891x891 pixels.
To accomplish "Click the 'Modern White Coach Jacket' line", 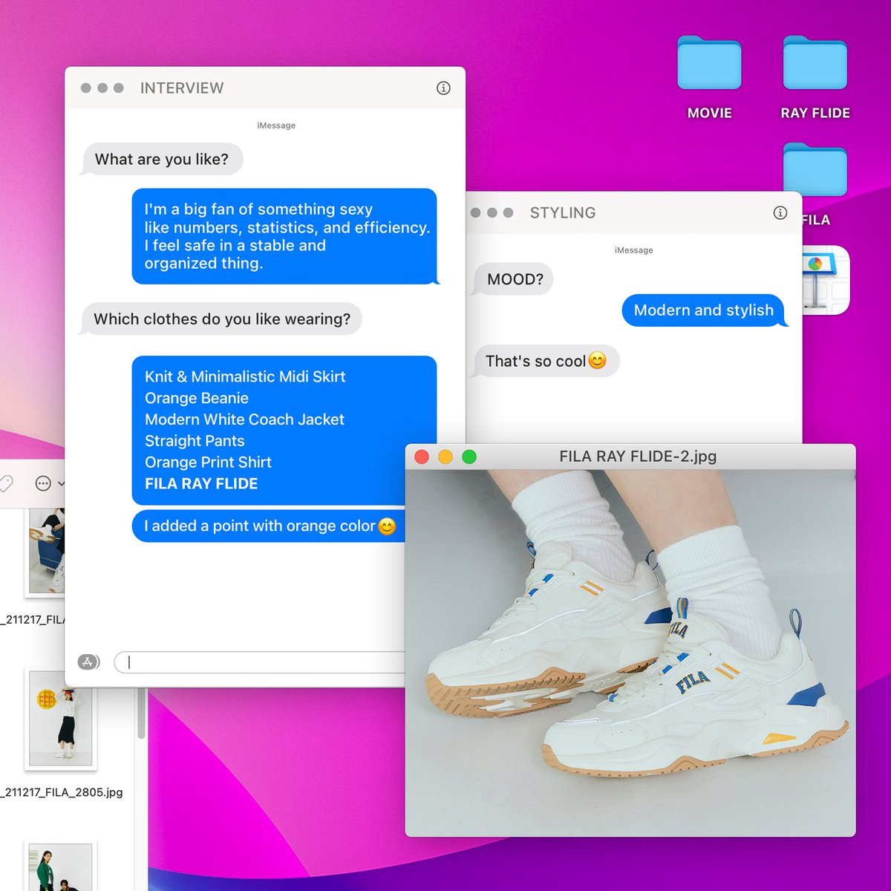I will [x=244, y=420].
